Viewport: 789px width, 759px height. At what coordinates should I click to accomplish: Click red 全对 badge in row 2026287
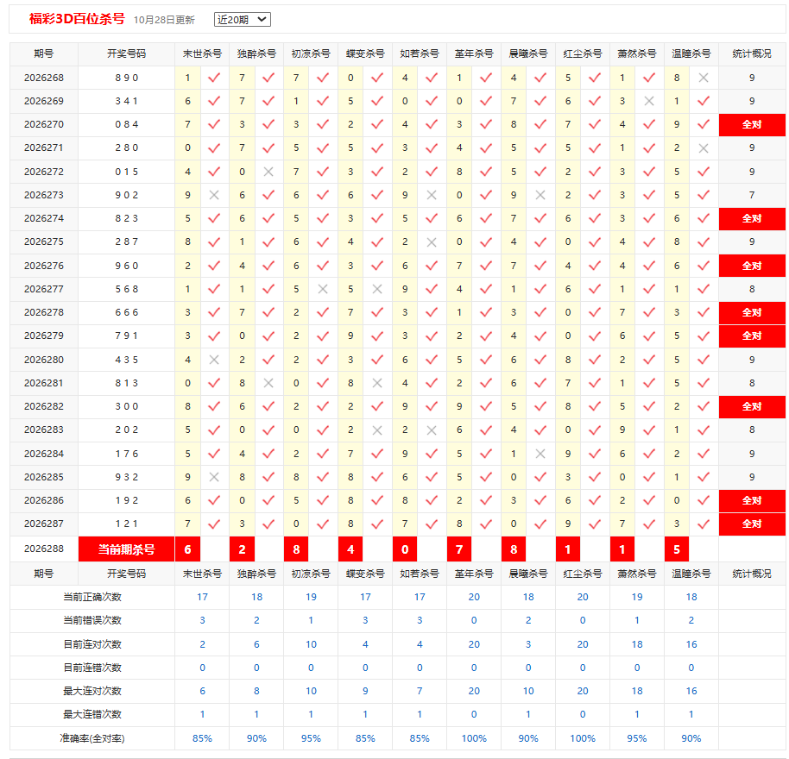click(x=752, y=524)
